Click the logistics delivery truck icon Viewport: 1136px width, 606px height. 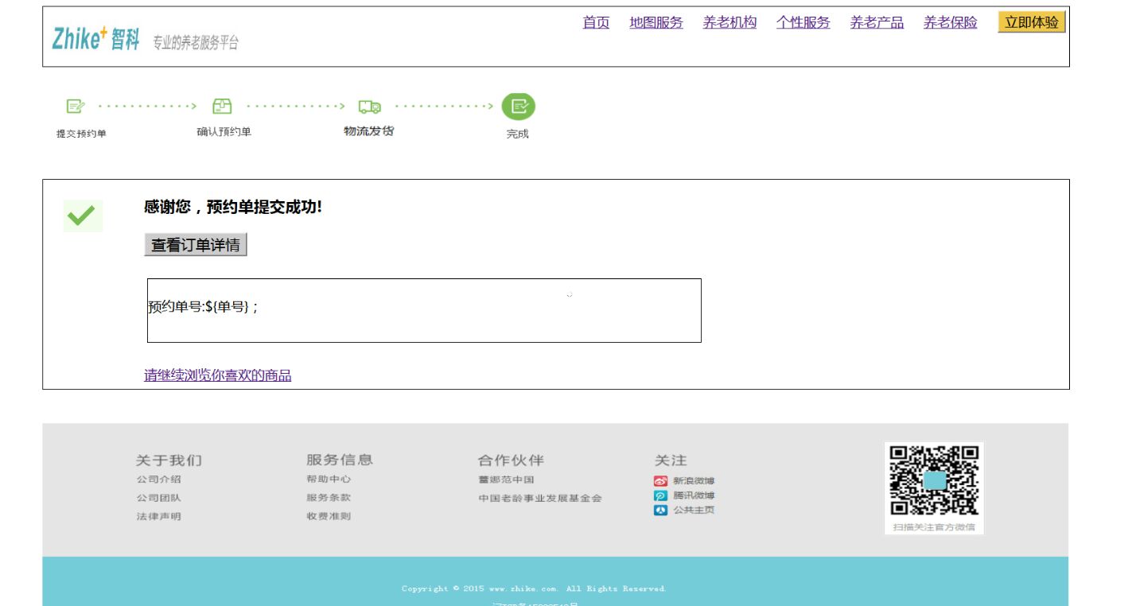click(369, 107)
